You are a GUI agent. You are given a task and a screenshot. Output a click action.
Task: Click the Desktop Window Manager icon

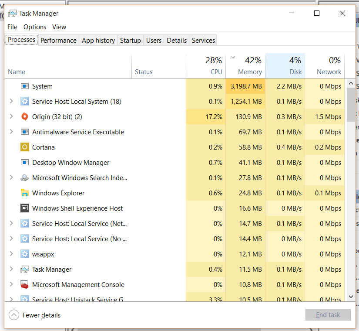[25, 163]
